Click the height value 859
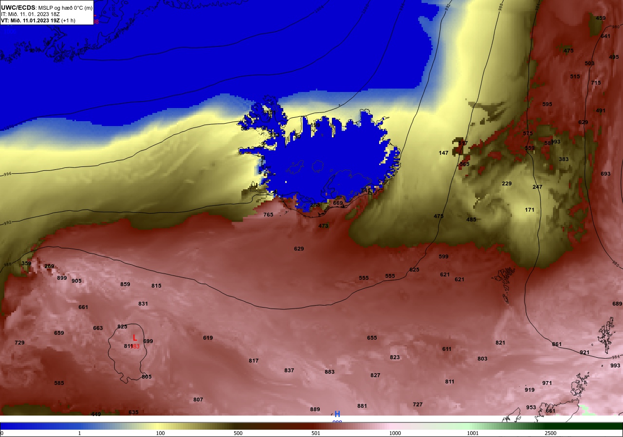Screen dimensions: 623x437 [x=125, y=284]
